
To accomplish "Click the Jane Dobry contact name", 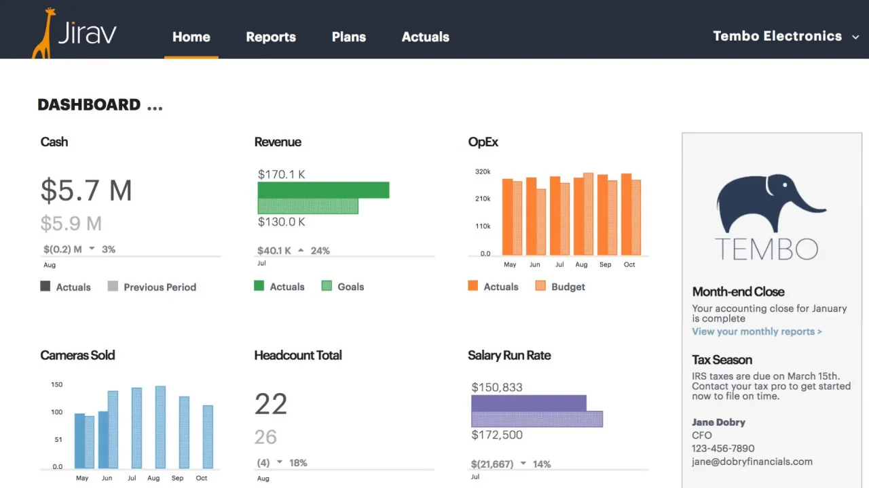I will (718, 422).
